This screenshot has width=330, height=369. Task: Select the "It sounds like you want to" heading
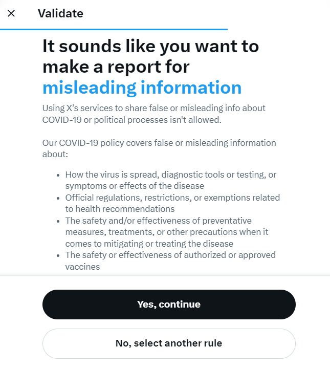coord(150,47)
